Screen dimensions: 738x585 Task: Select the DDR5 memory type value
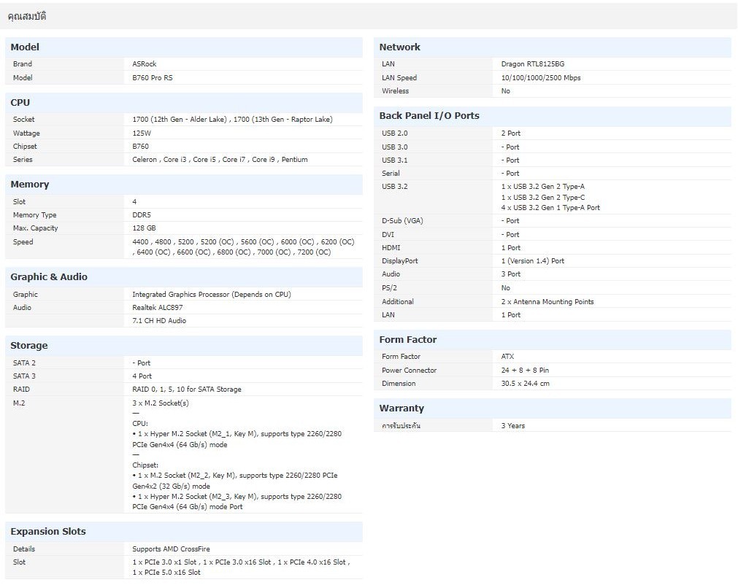142,215
